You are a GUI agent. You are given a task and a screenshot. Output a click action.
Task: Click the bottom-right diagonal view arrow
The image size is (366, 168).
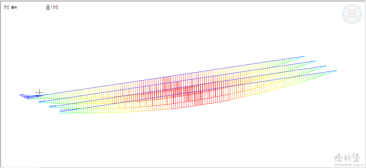pos(359,20)
